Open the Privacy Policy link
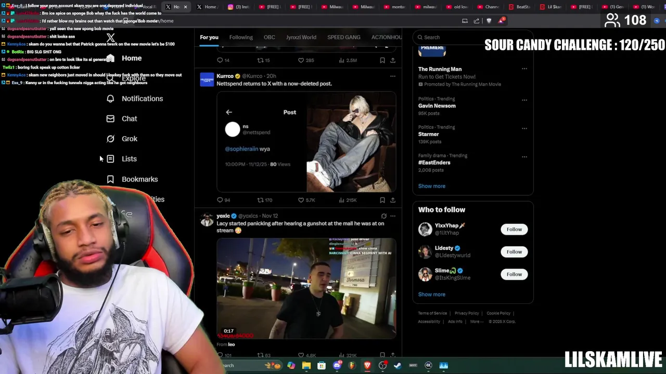Viewport: 666px width, 374px height. click(x=467, y=313)
